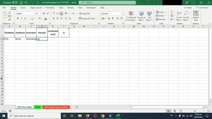This screenshot has width=212, height=119.
Task: Click the Decrease Decimal icon
Action: pyautogui.click(x=121, y=19)
